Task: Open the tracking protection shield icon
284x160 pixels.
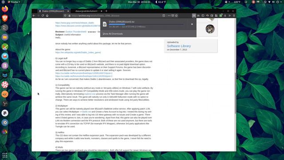Action: [x=65, y=16]
